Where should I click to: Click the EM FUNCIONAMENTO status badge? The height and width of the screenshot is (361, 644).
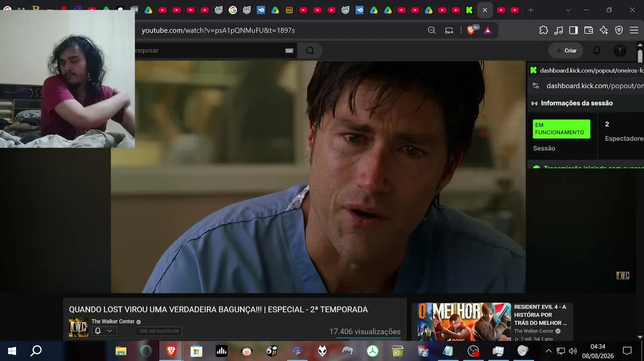(x=561, y=129)
